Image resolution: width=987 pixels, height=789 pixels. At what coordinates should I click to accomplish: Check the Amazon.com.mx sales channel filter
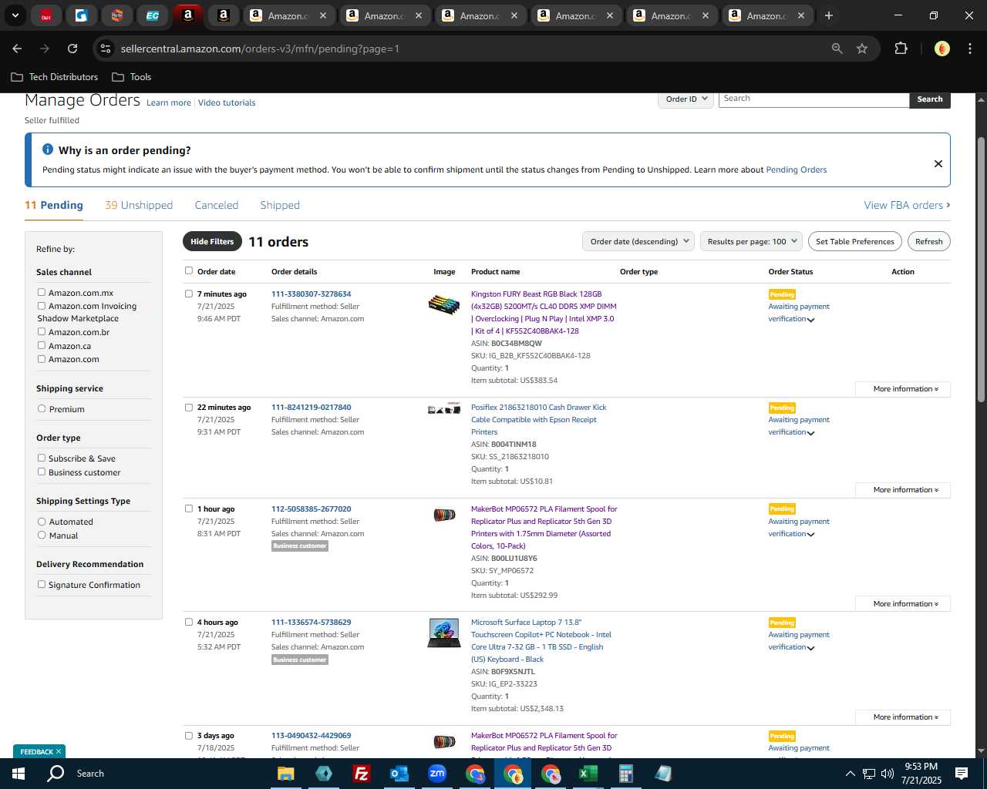(42, 292)
